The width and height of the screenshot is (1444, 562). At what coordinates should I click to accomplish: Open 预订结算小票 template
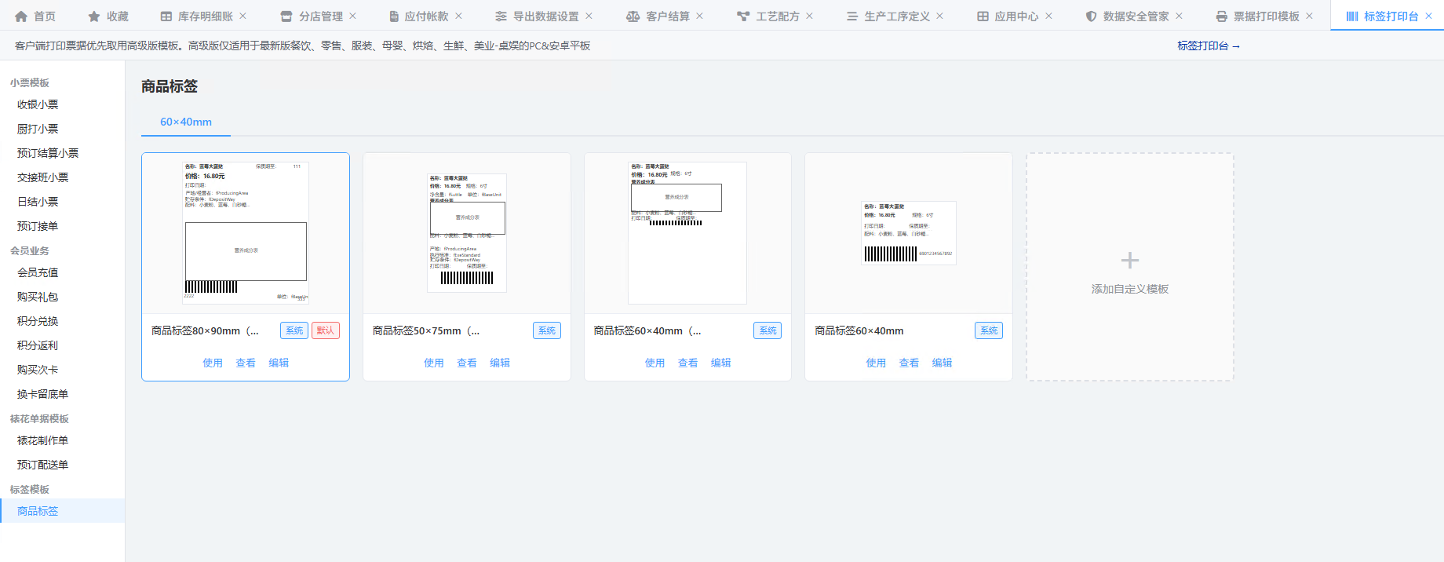48,153
